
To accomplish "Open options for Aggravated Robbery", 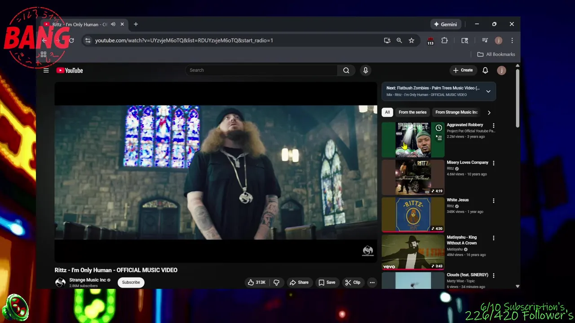I will point(493,126).
